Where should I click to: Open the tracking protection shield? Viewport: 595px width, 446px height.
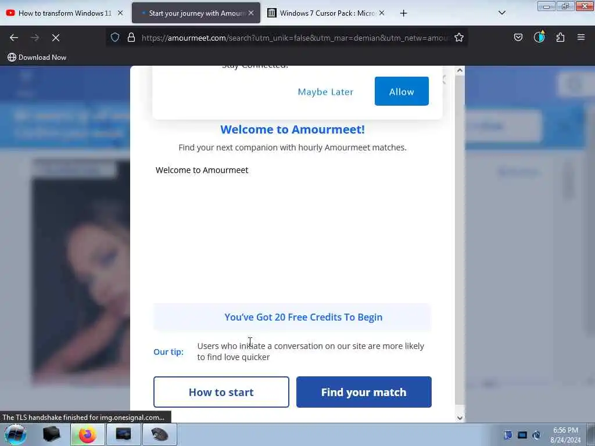coord(115,37)
